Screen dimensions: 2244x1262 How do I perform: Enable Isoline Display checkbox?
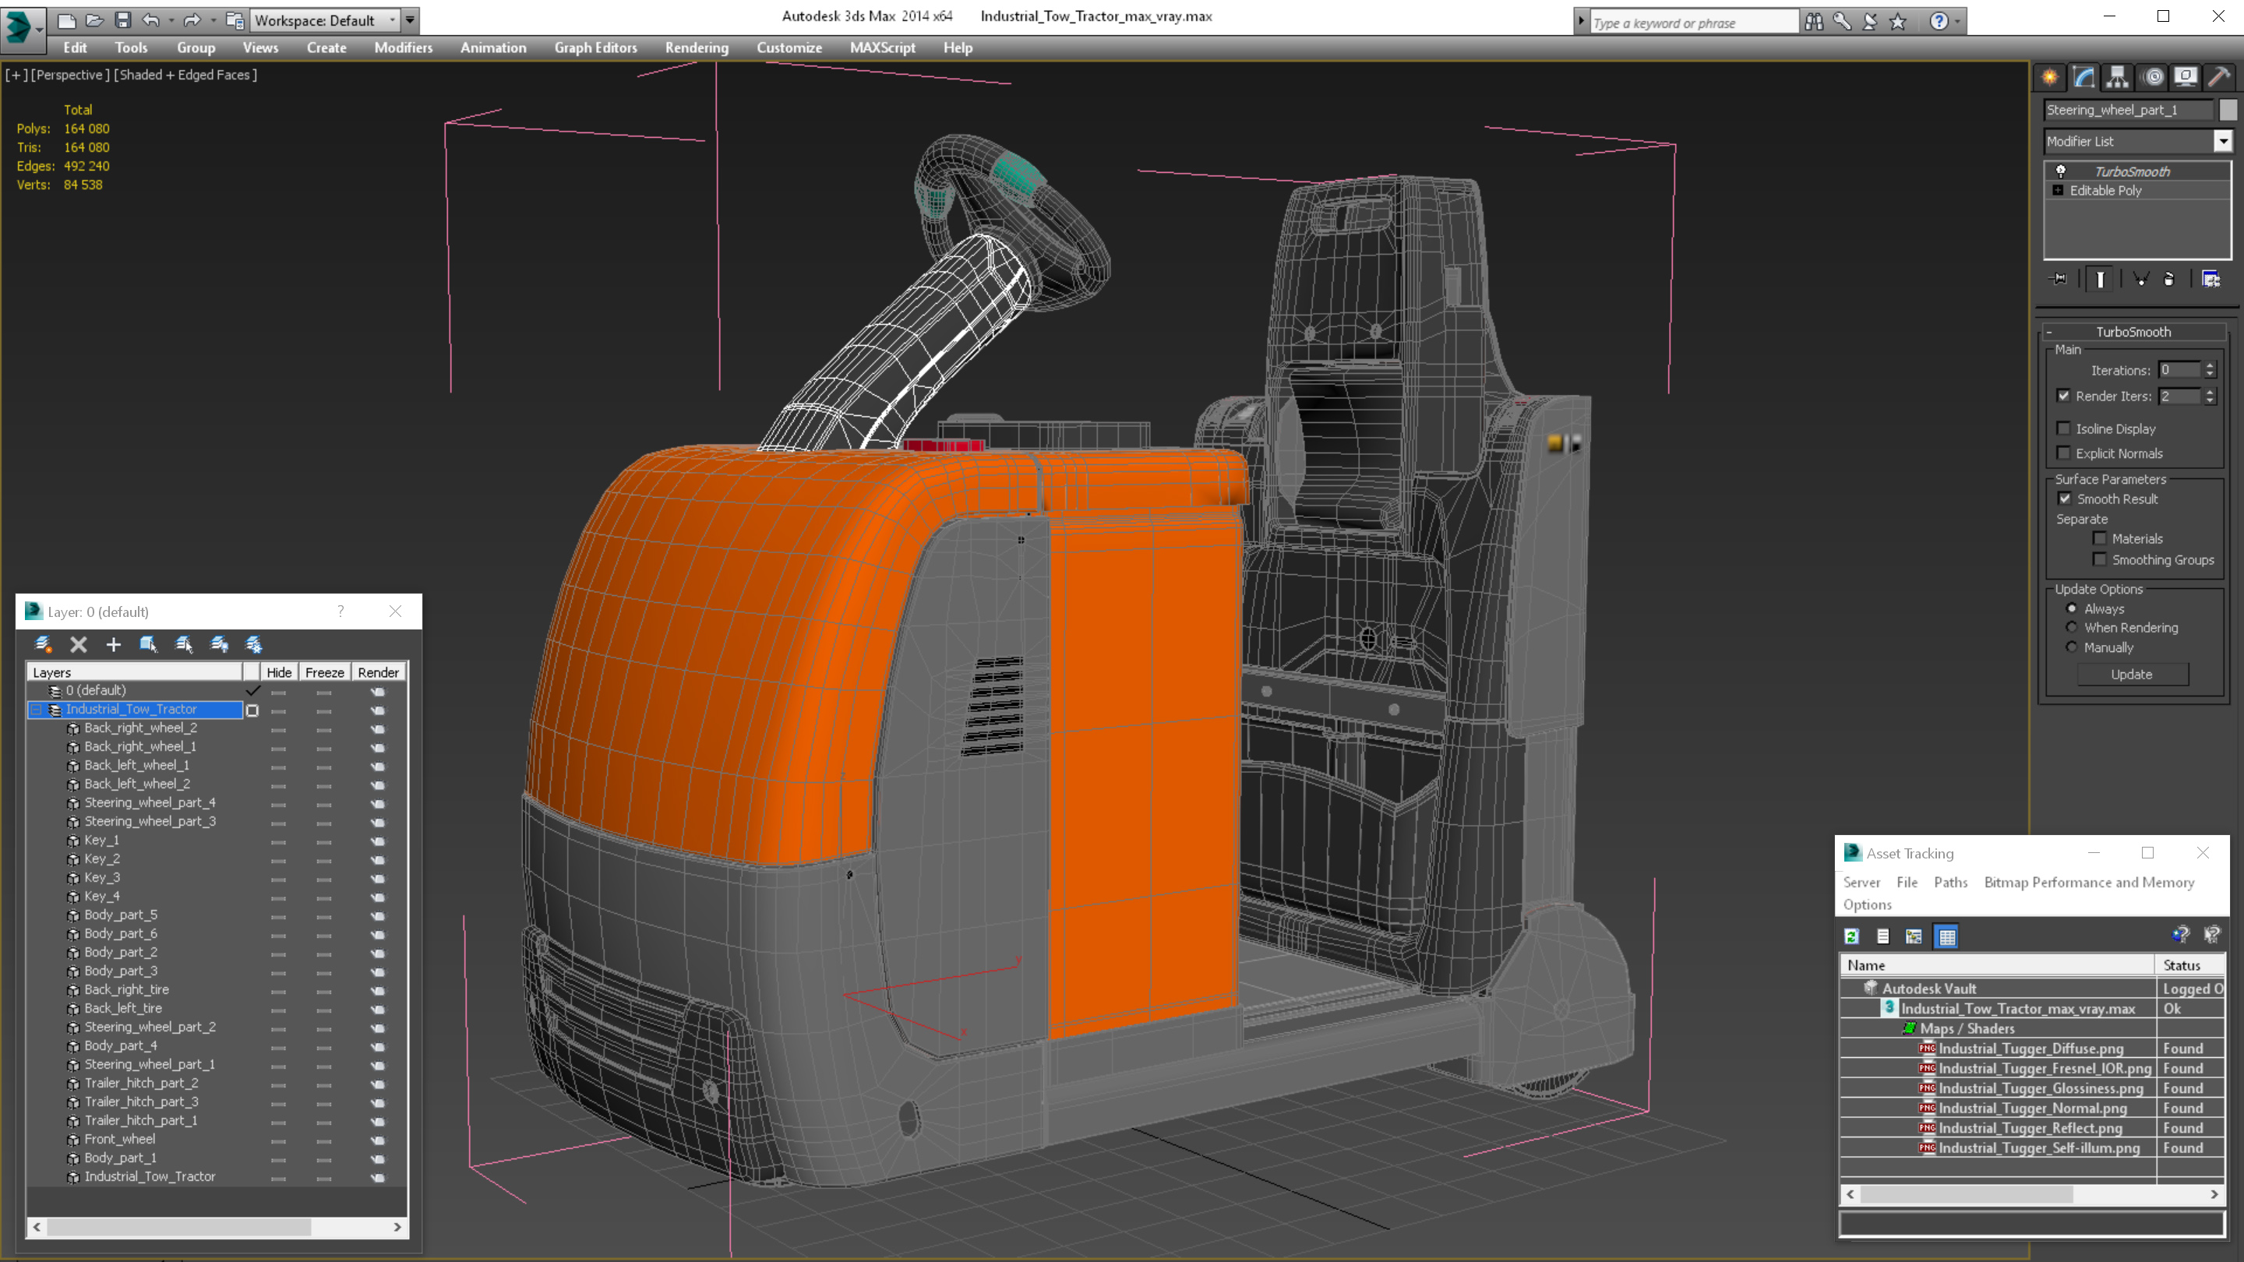pyautogui.click(x=2062, y=428)
